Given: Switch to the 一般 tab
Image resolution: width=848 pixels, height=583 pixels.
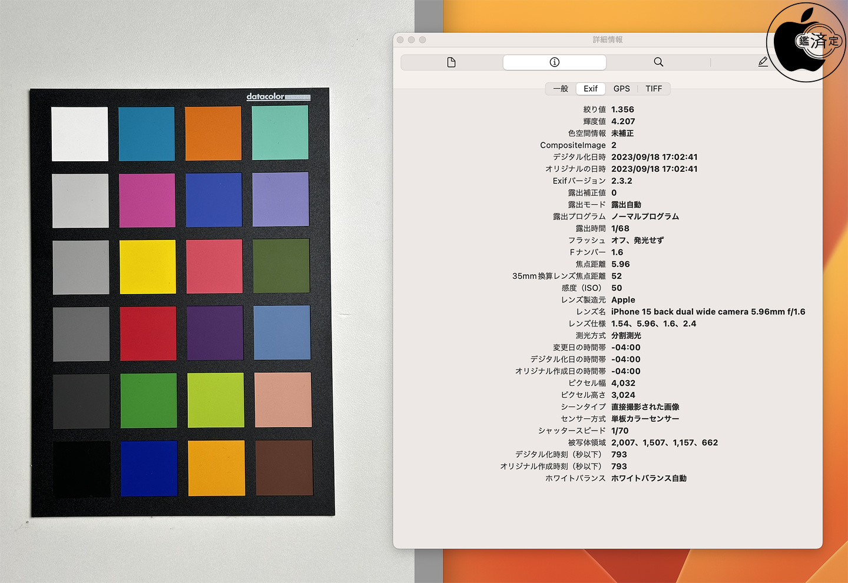Looking at the screenshot, I should tap(561, 89).
